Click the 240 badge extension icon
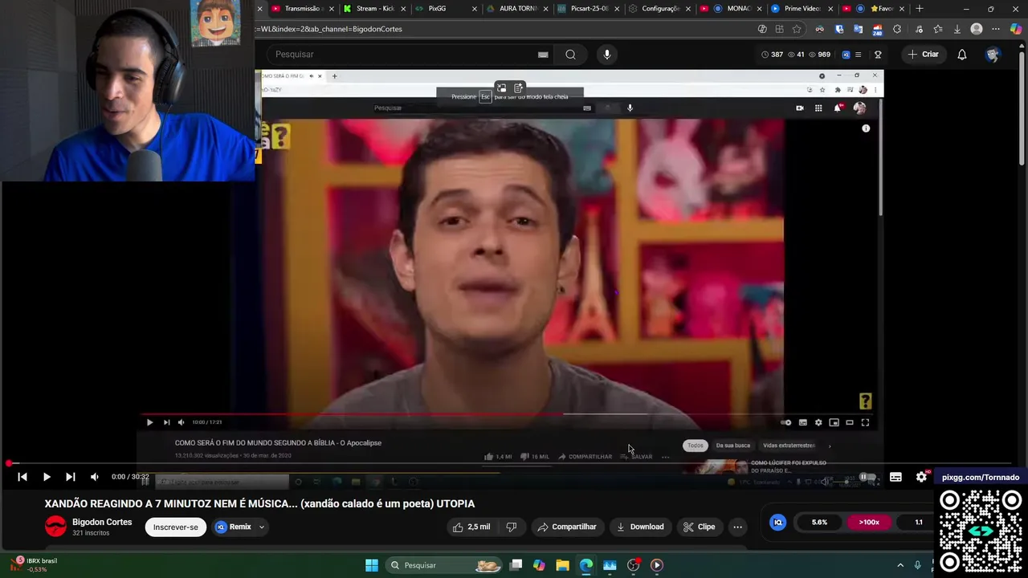Image resolution: width=1028 pixels, height=578 pixels. pyautogui.click(x=877, y=30)
